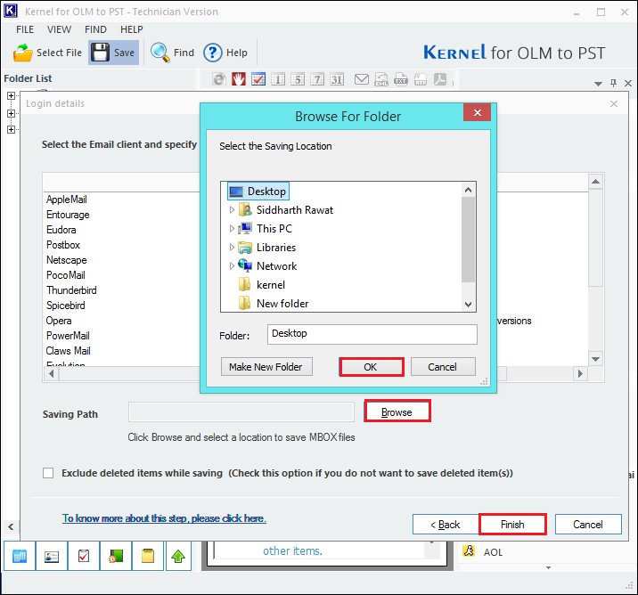Open the know more about this step link
The image size is (638, 595).
point(164,518)
